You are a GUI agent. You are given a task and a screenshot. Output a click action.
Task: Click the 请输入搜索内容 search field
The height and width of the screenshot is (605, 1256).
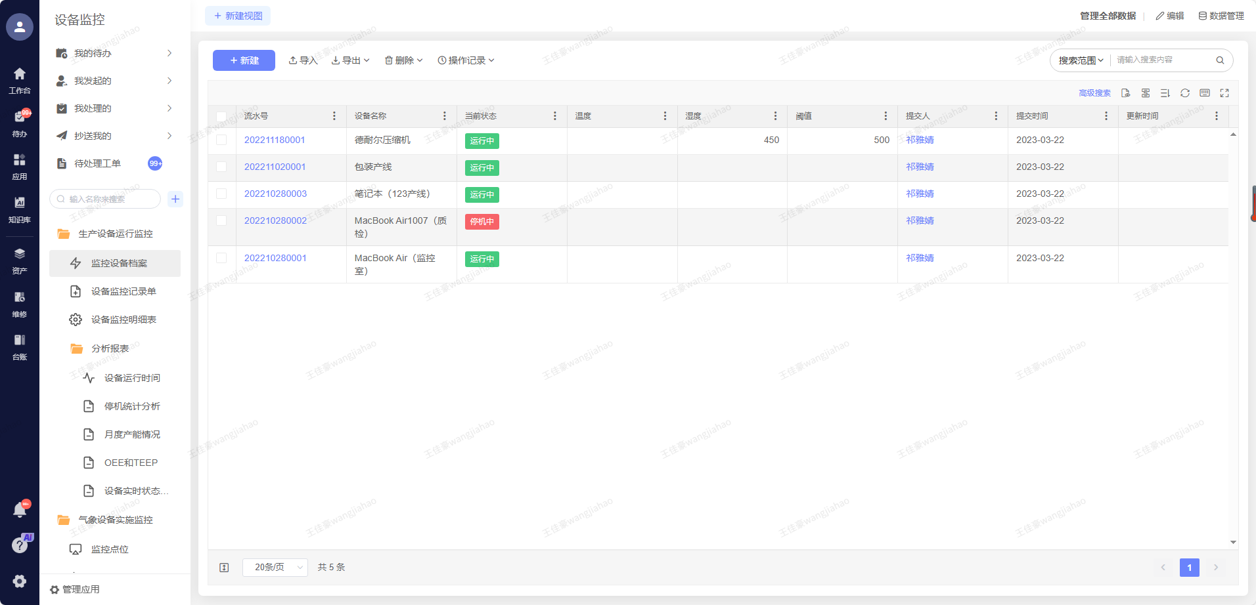pos(1161,60)
